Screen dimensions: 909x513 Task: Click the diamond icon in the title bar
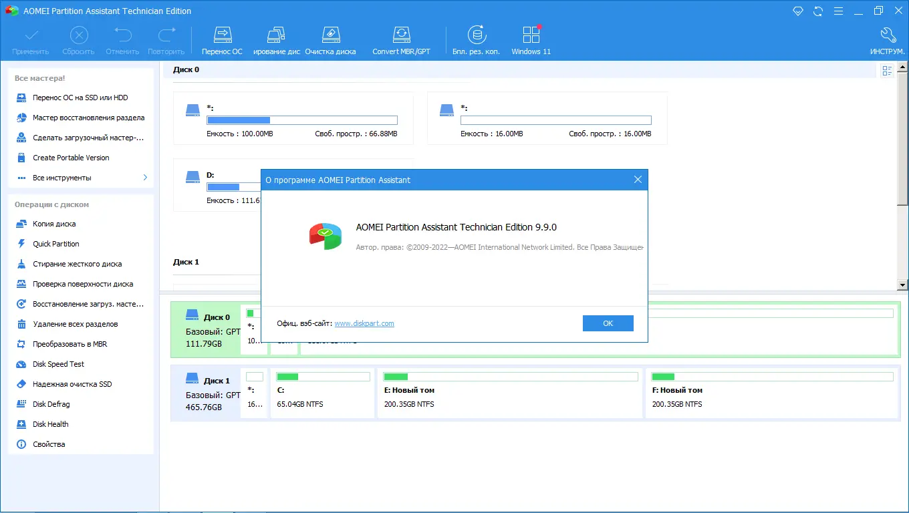point(798,11)
